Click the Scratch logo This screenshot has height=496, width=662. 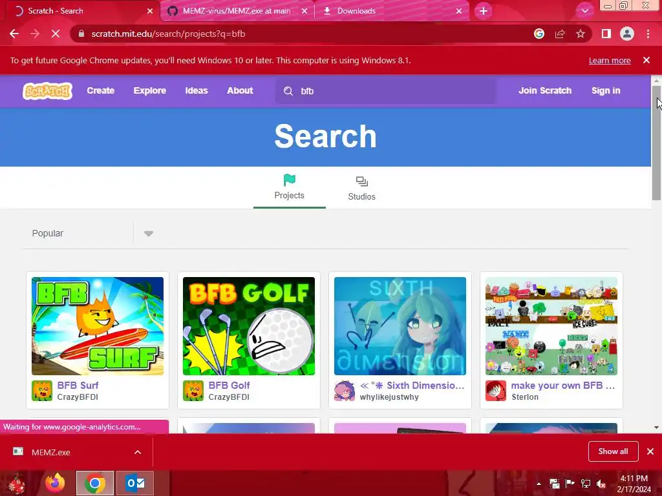[x=47, y=90]
